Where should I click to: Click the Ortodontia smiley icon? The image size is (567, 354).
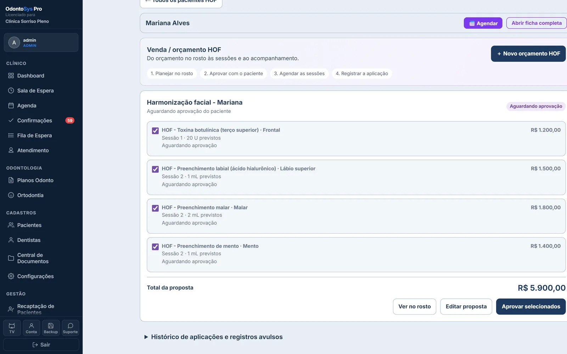click(x=11, y=195)
